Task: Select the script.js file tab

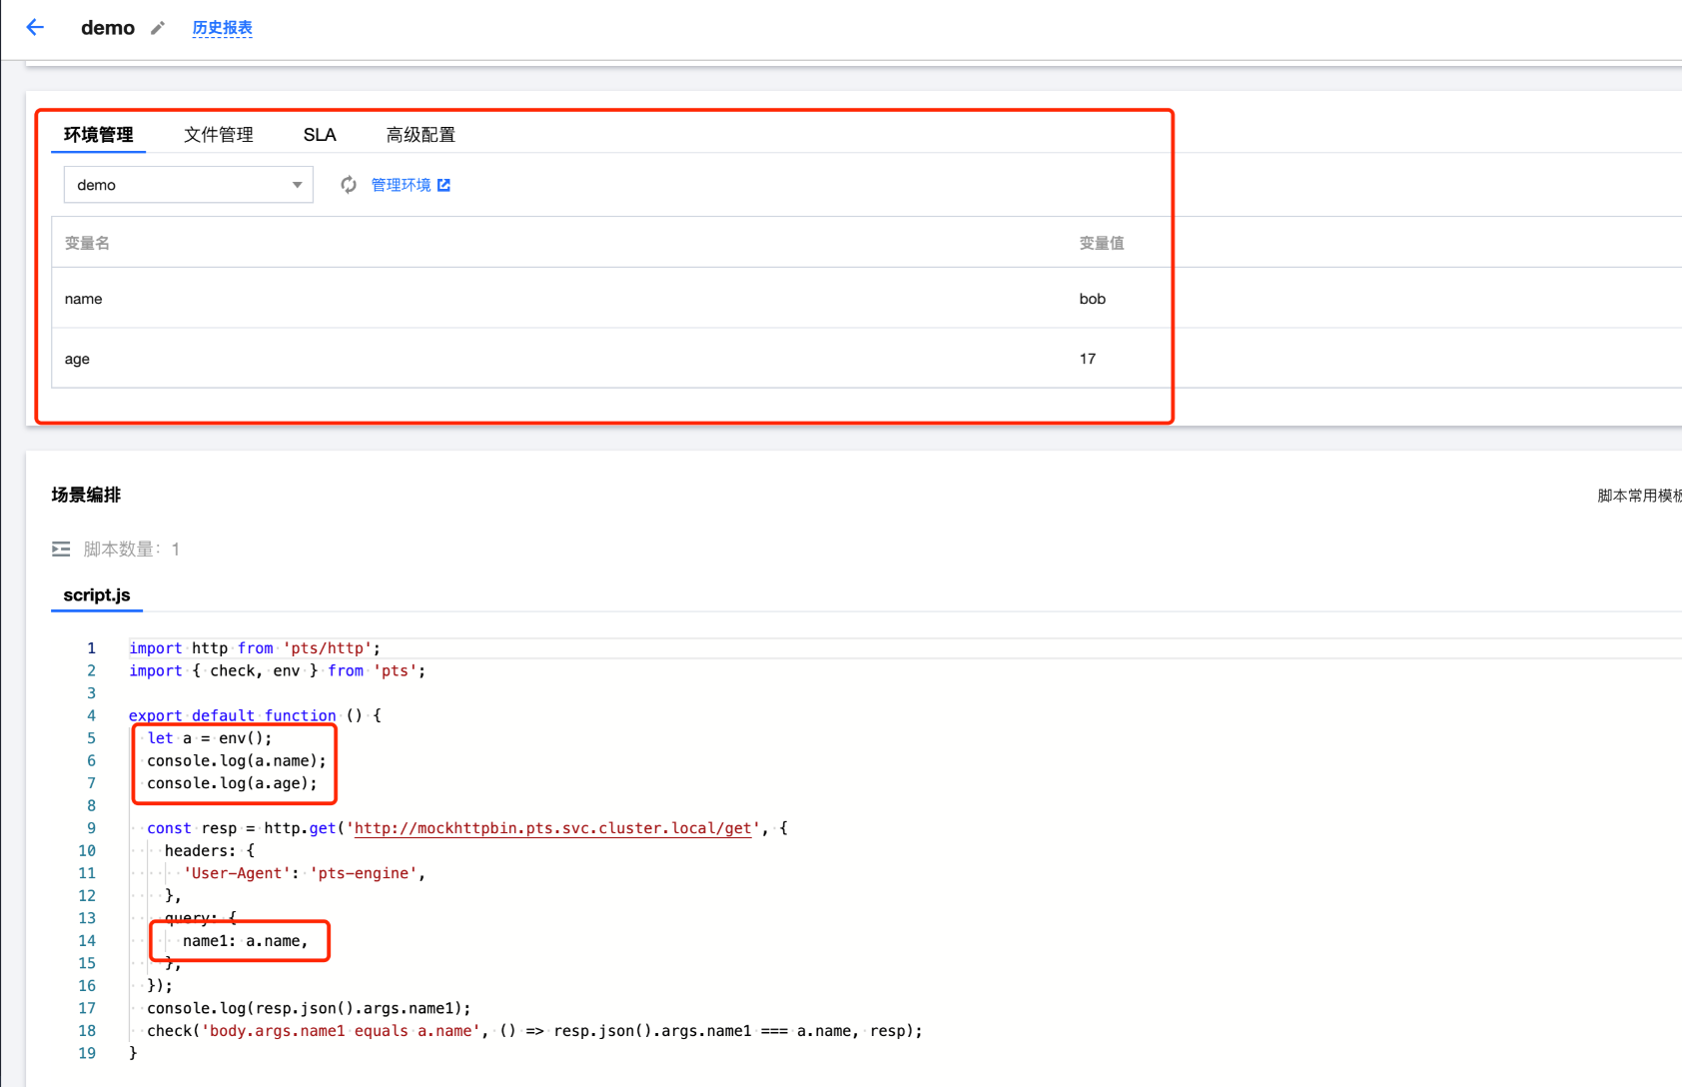Action: coord(97,595)
